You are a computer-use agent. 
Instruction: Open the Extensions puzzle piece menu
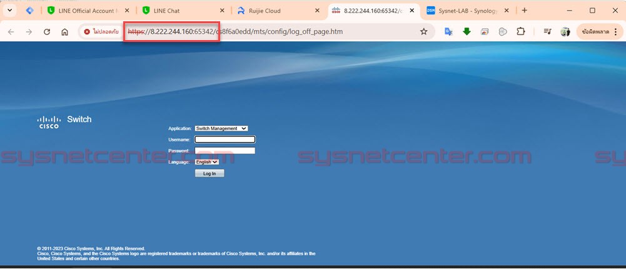click(520, 32)
